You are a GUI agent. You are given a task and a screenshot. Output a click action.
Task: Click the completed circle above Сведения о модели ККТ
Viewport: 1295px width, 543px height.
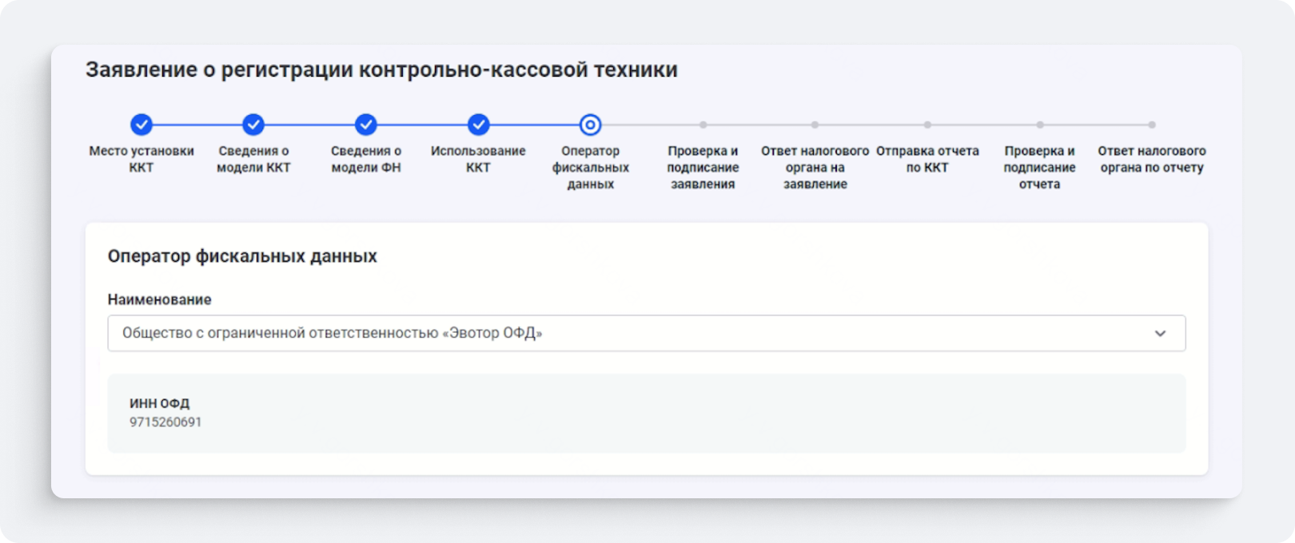click(253, 125)
